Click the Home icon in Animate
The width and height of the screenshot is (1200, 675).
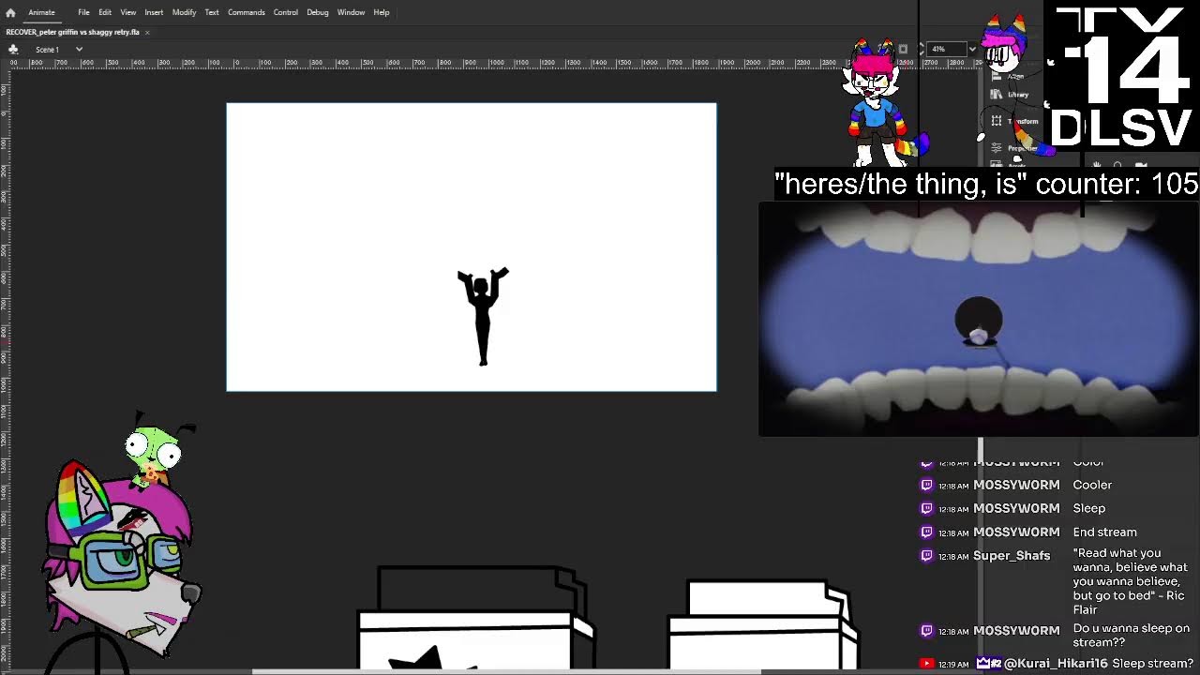(10, 13)
